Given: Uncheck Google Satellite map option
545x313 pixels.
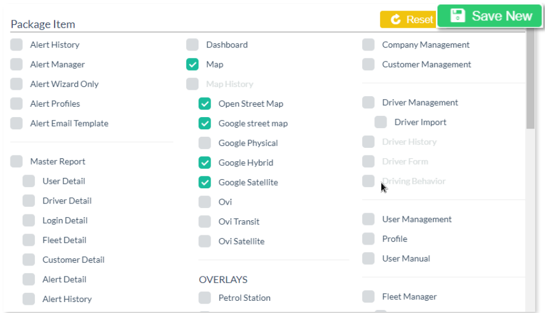Looking at the screenshot, I should [x=205, y=183].
